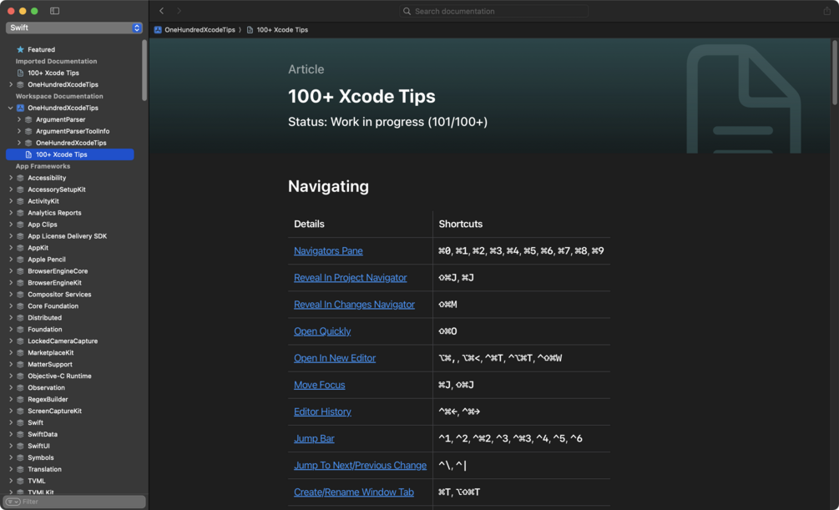Select Translation in the sidebar
The height and width of the screenshot is (510, 839).
tap(44, 469)
